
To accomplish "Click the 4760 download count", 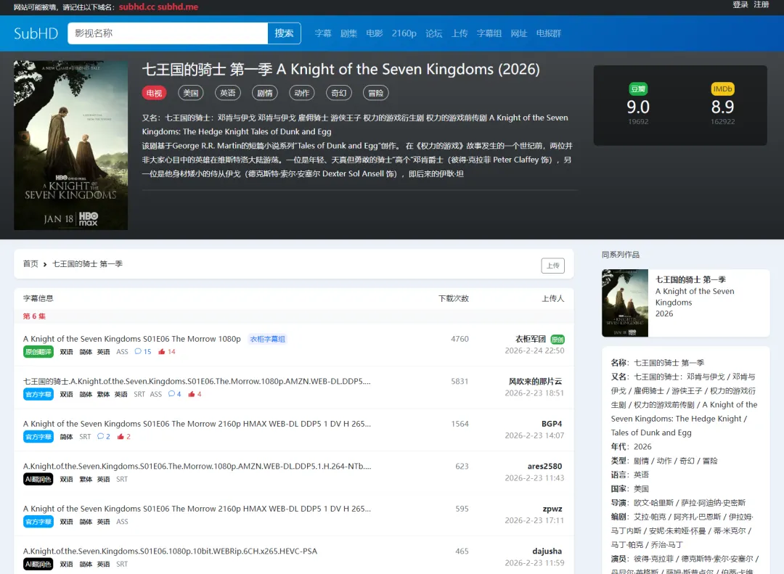I will (x=460, y=339).
